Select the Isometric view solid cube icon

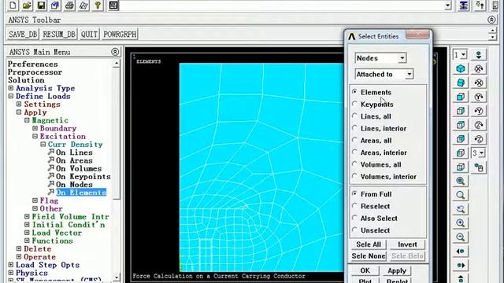(x=461, y=68)
